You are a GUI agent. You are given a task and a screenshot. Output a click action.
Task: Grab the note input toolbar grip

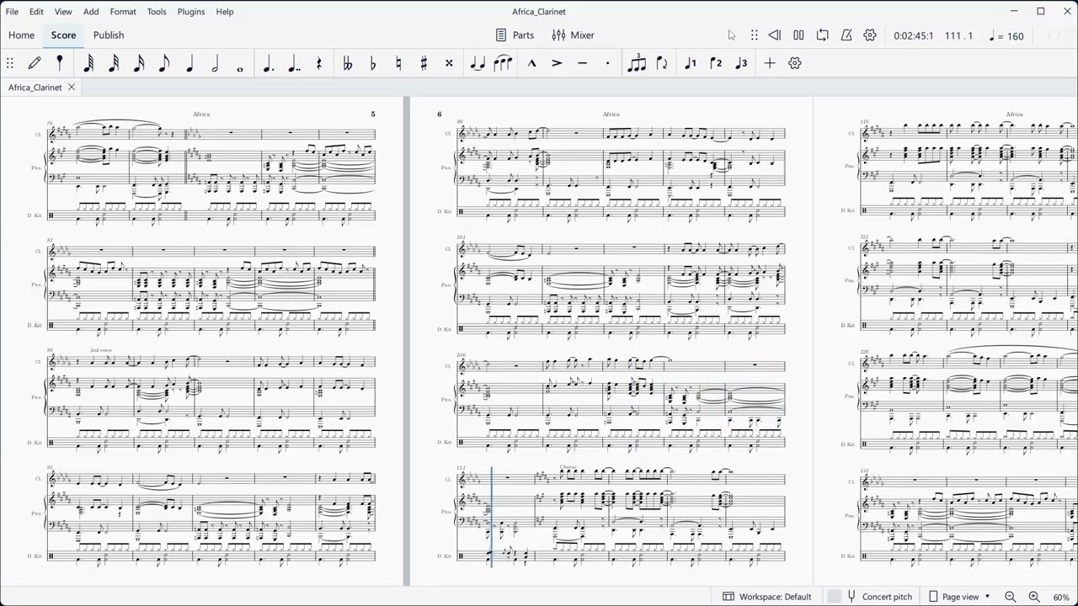pos(10,63)
